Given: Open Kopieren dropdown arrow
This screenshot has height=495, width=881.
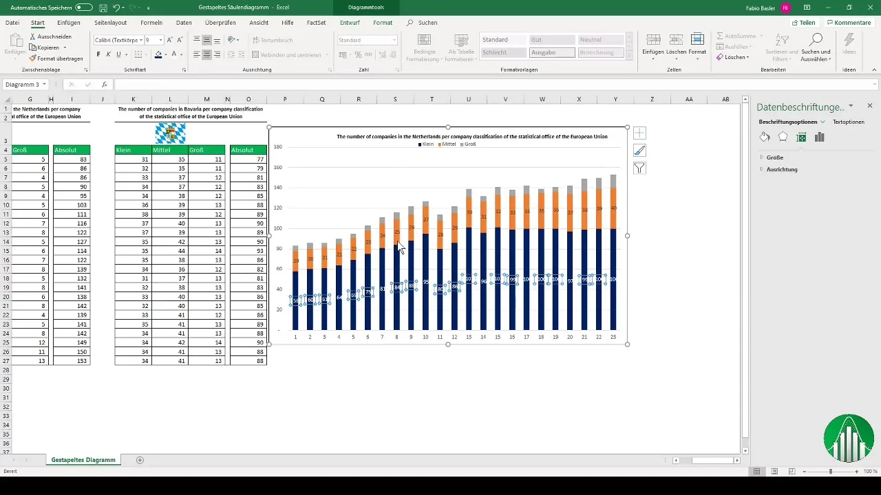Looking at the screenshot, I should [x=65, y=47].
